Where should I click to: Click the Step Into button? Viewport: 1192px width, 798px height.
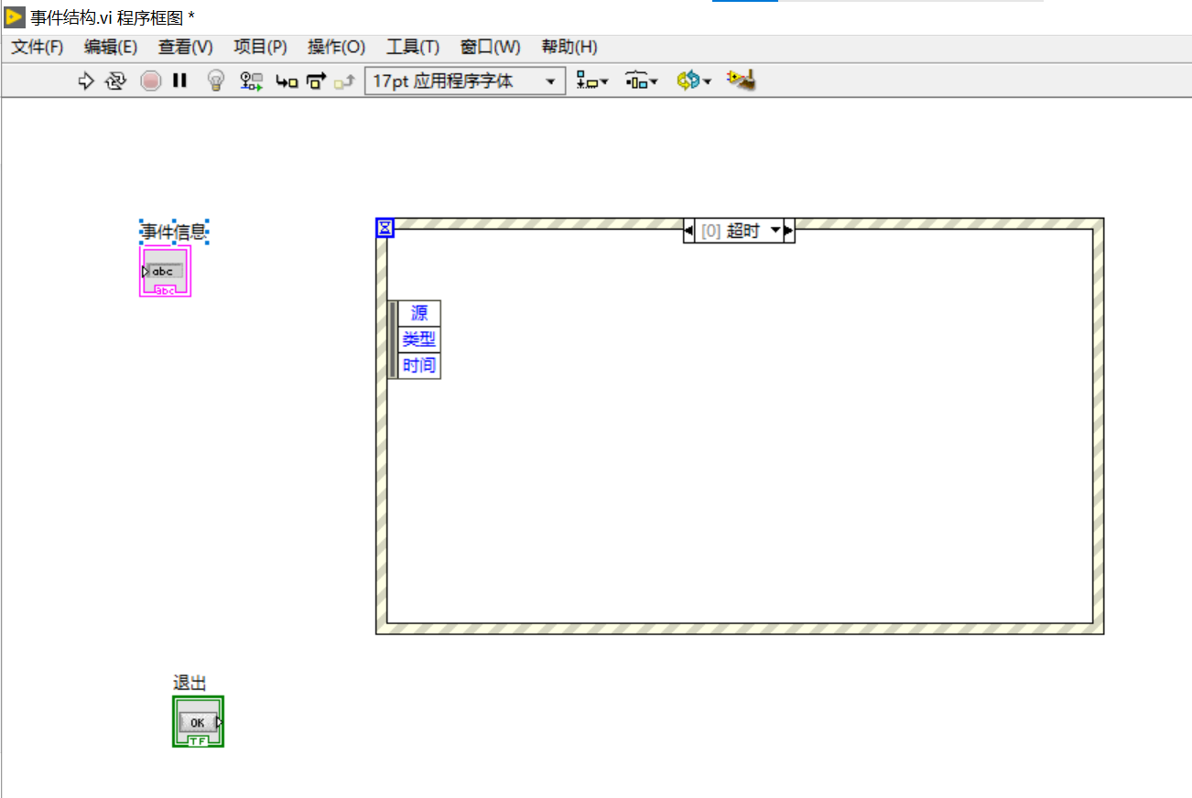(x=287, y=81)
